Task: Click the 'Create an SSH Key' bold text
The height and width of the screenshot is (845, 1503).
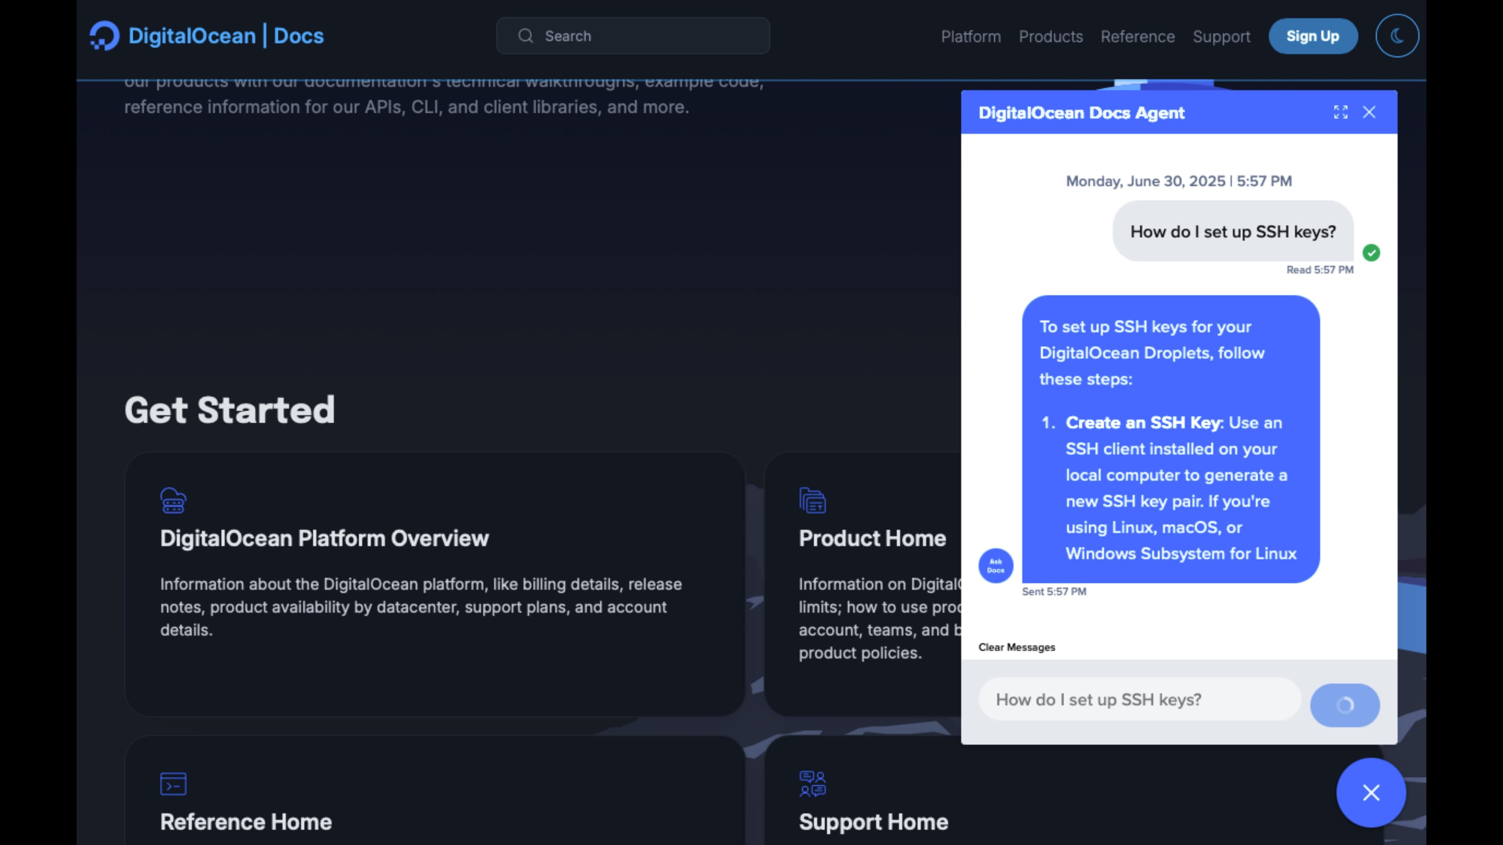Action: pyautogui.click(x=1144, y=423)
